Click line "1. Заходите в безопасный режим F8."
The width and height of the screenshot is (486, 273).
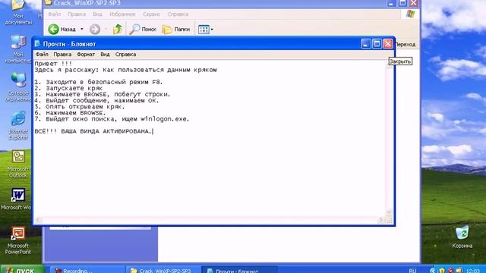click(99, 82)
